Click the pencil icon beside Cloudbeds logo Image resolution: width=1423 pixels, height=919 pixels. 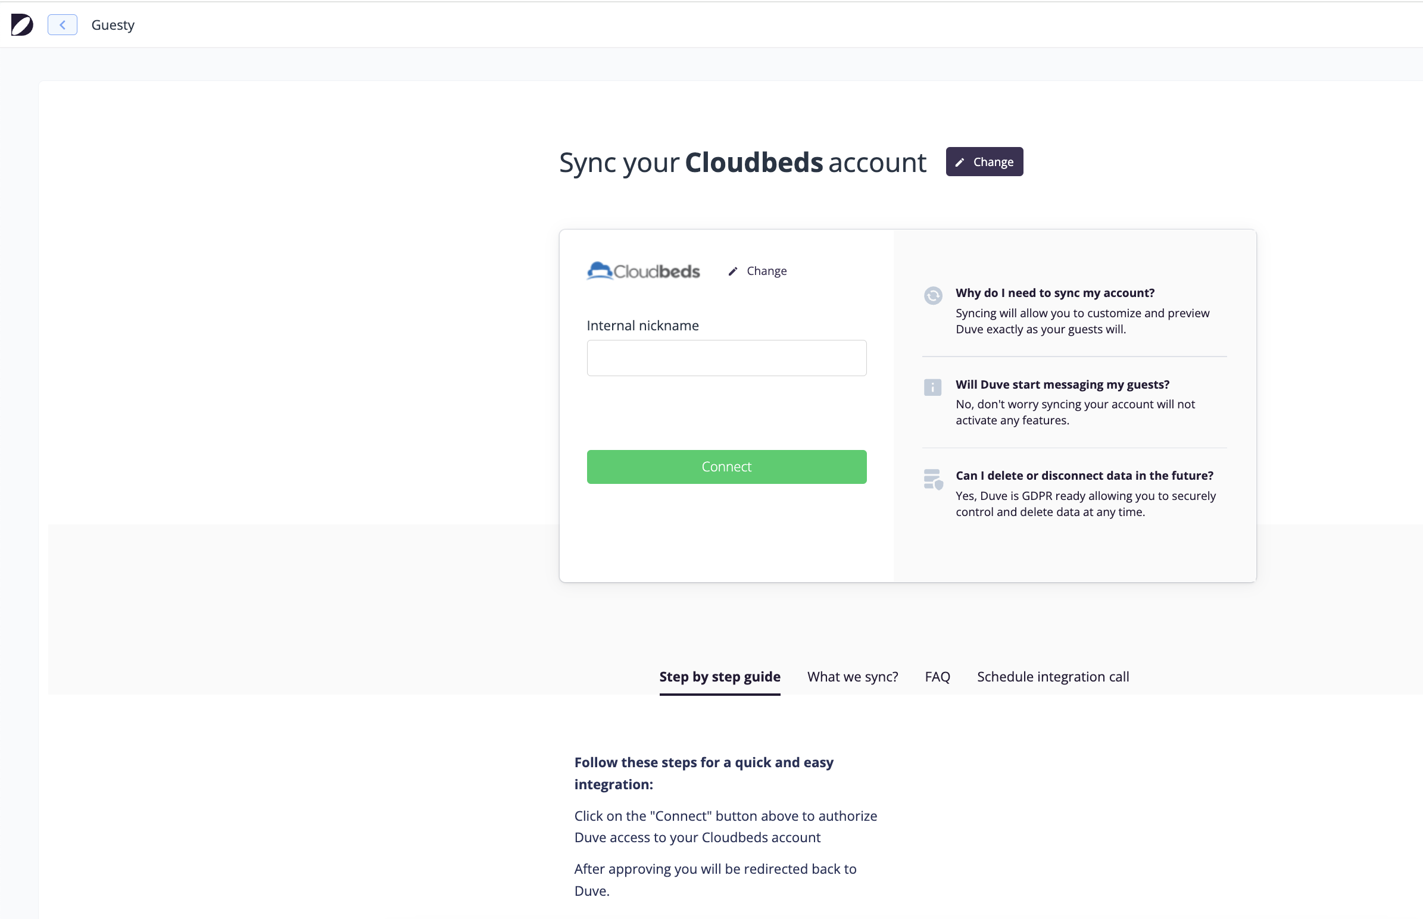tap(733, 271)
